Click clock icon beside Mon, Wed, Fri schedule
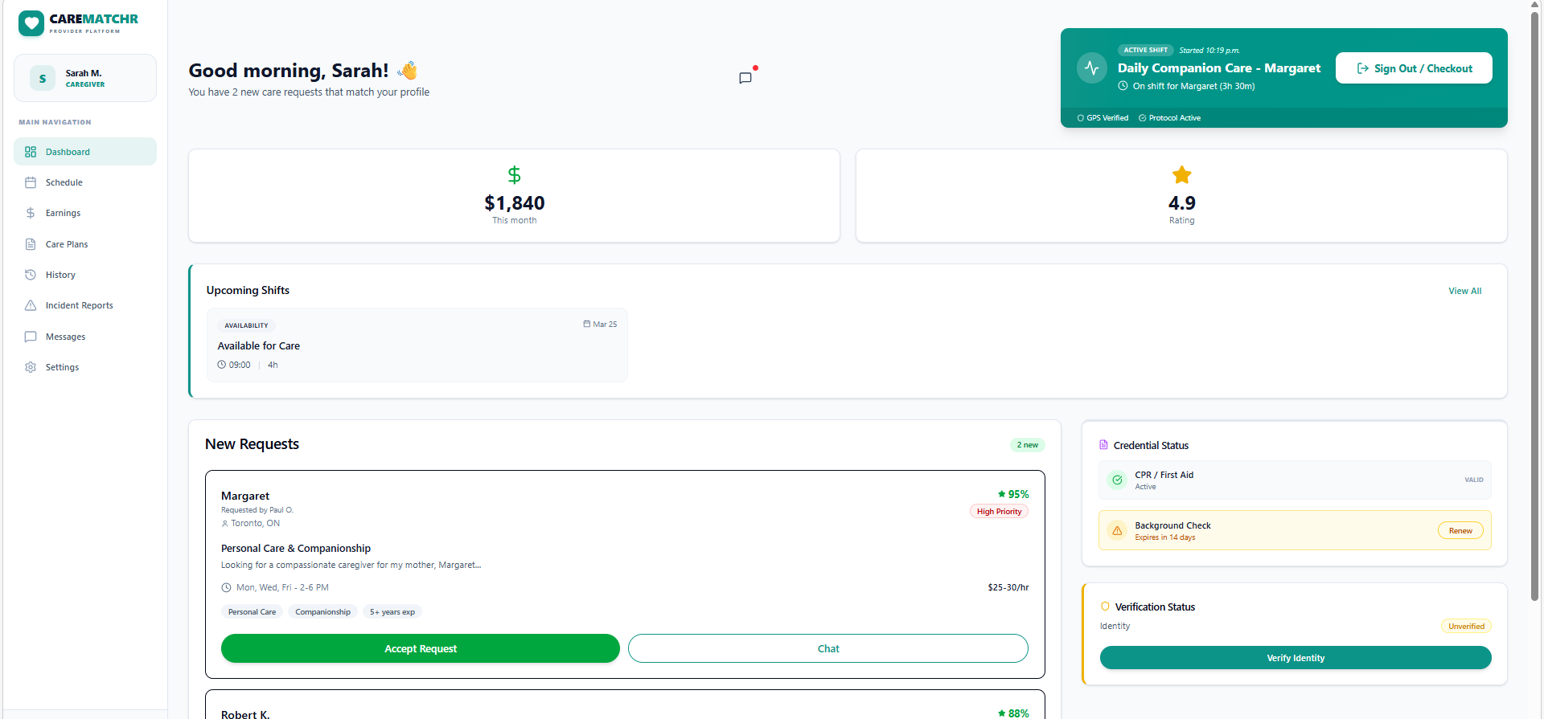This screenshot has height=719, width=1544. 226,588
